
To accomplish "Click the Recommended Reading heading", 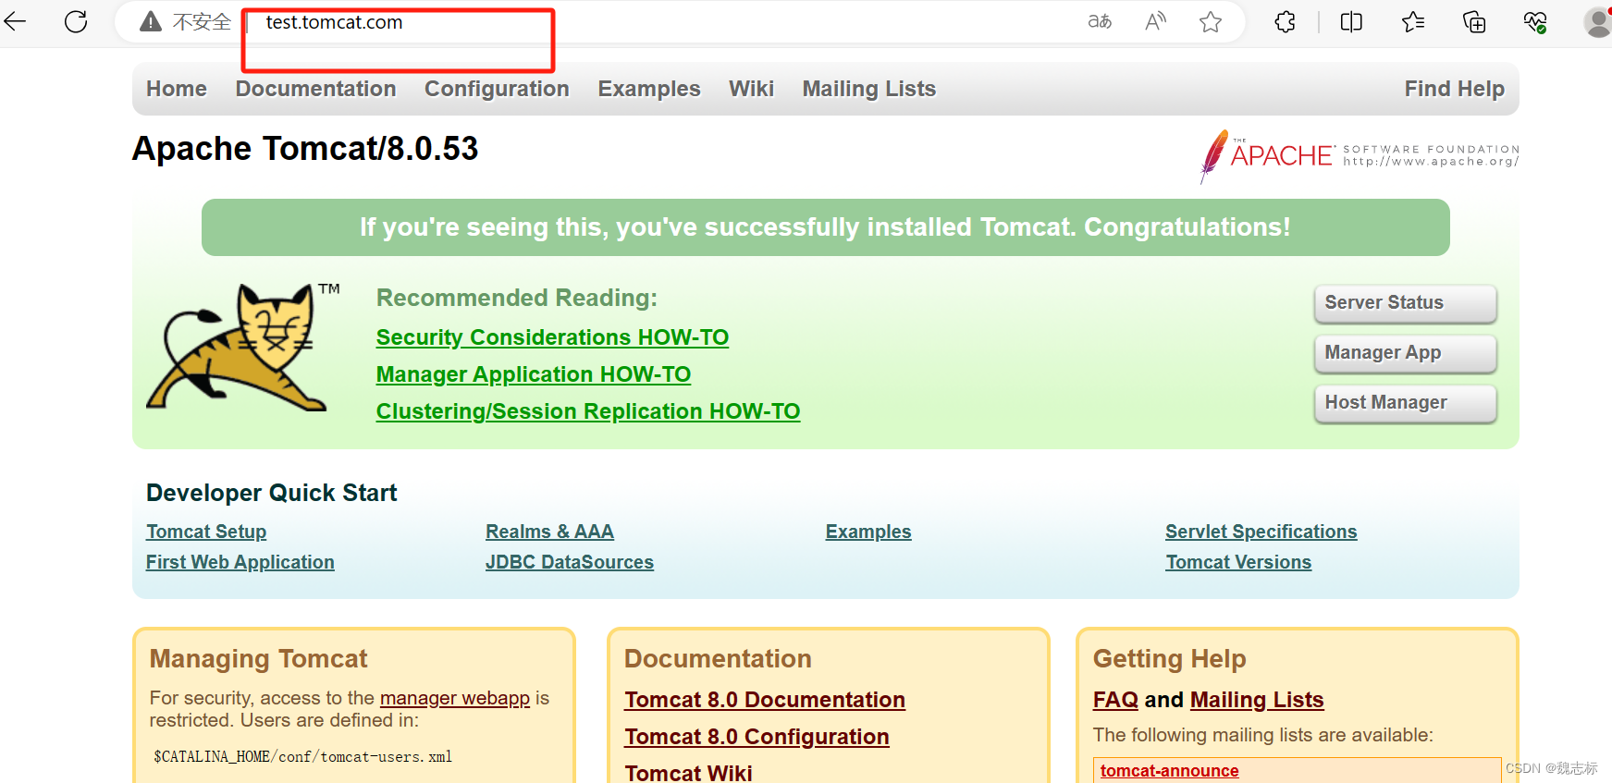I will click(517, 298).
